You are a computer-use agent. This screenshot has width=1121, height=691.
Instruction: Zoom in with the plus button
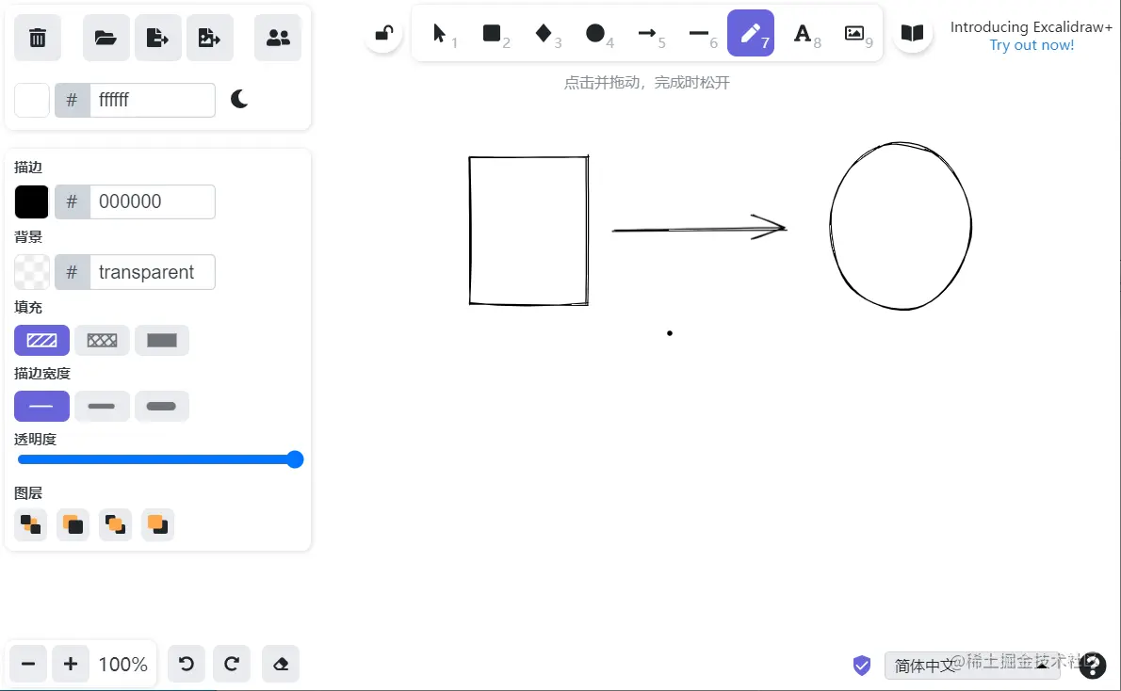[x=70, y=664]
